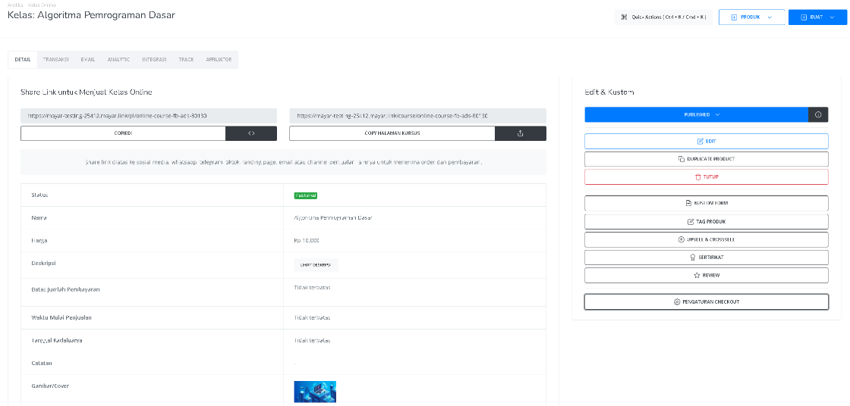
Task: Open the REVIEW option
Action: point(707,275)
